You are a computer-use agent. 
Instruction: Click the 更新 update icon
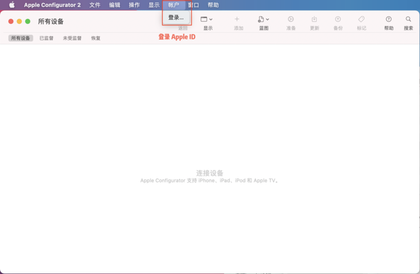coord(314,19)
